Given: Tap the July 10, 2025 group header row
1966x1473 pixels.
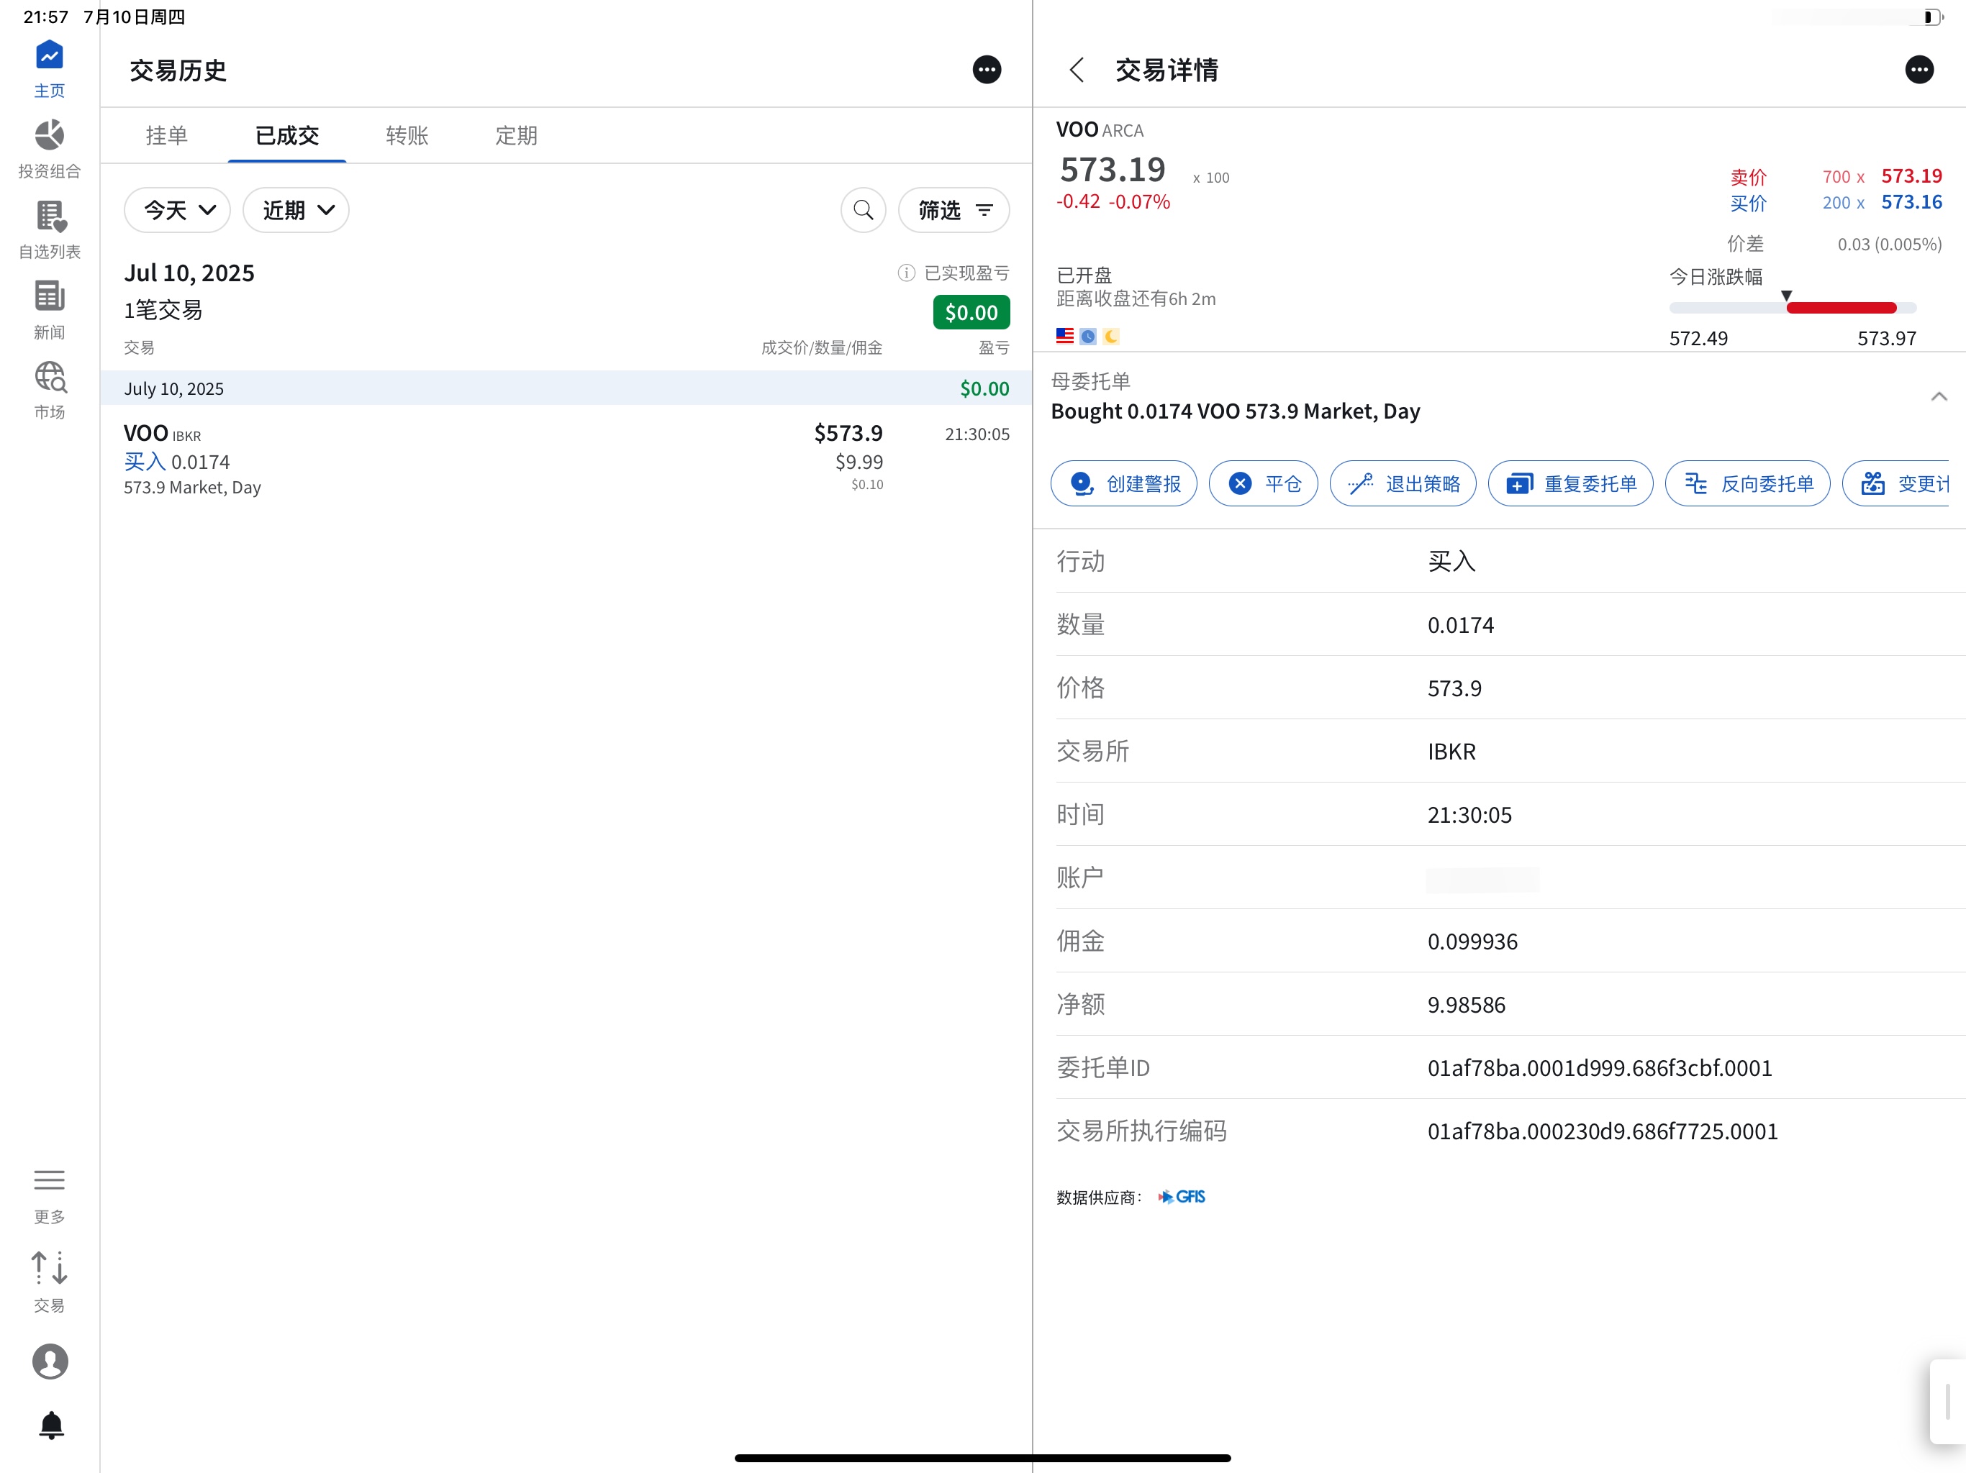Looking at the screenshot, I should pos(566,388).
